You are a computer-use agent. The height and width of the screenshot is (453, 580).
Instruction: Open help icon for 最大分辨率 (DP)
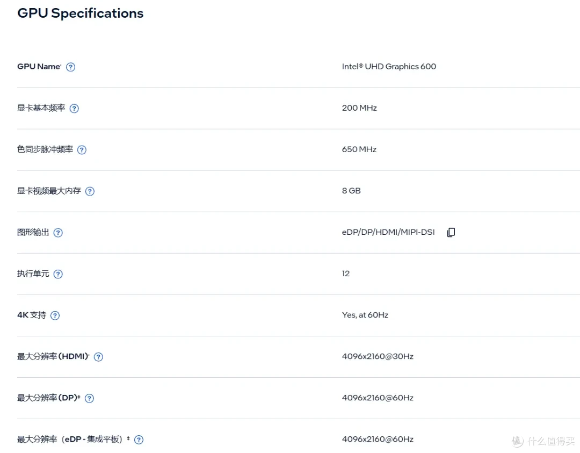click(x=89, y=399)
